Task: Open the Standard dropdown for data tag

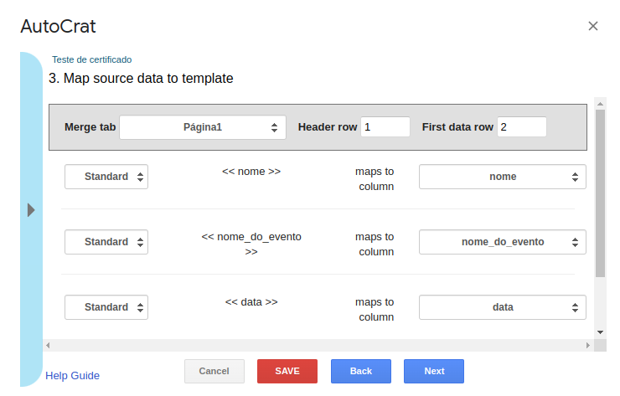Action: pyautogui.click(x=106, y=307)
